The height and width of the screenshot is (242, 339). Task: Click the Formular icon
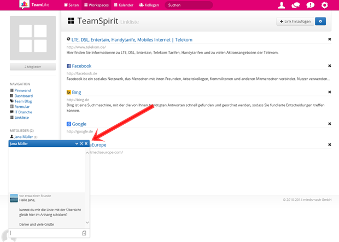click(x=11, y=107)
